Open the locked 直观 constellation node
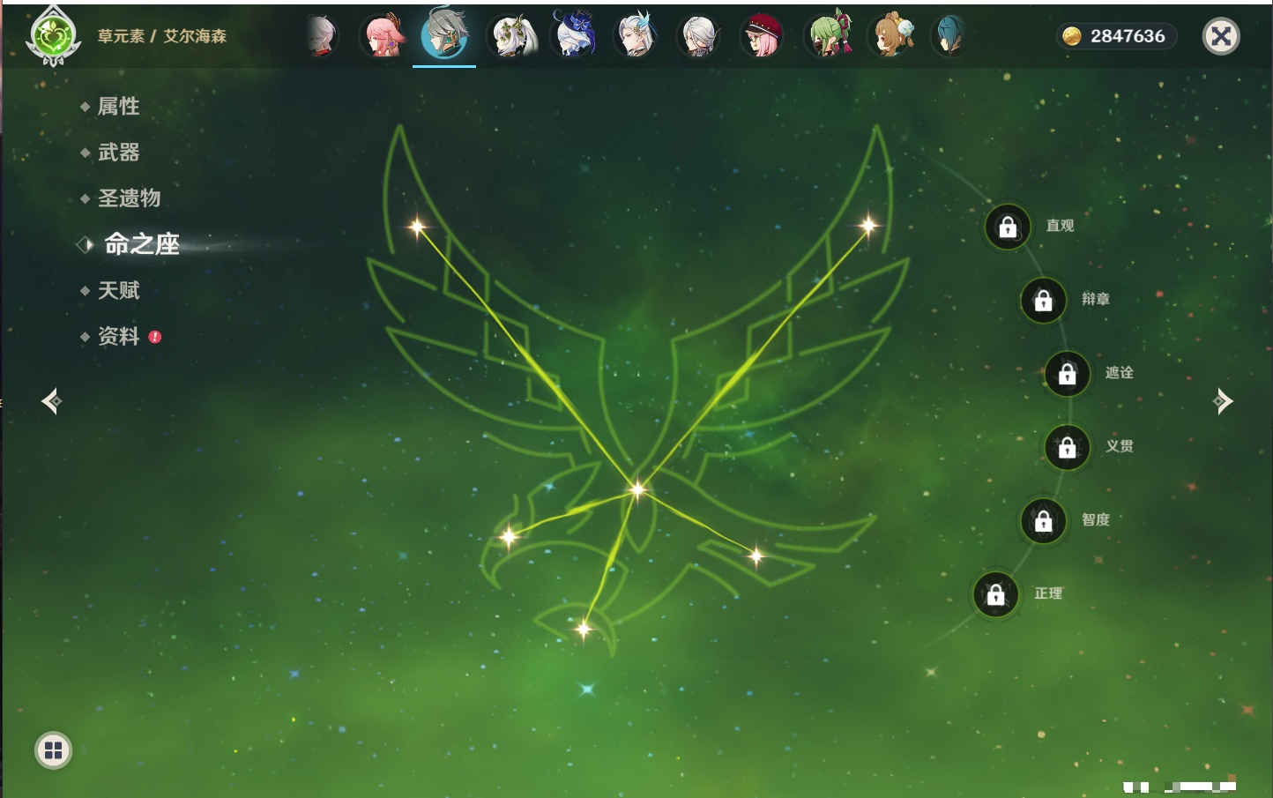 (x=1008, y=227)
